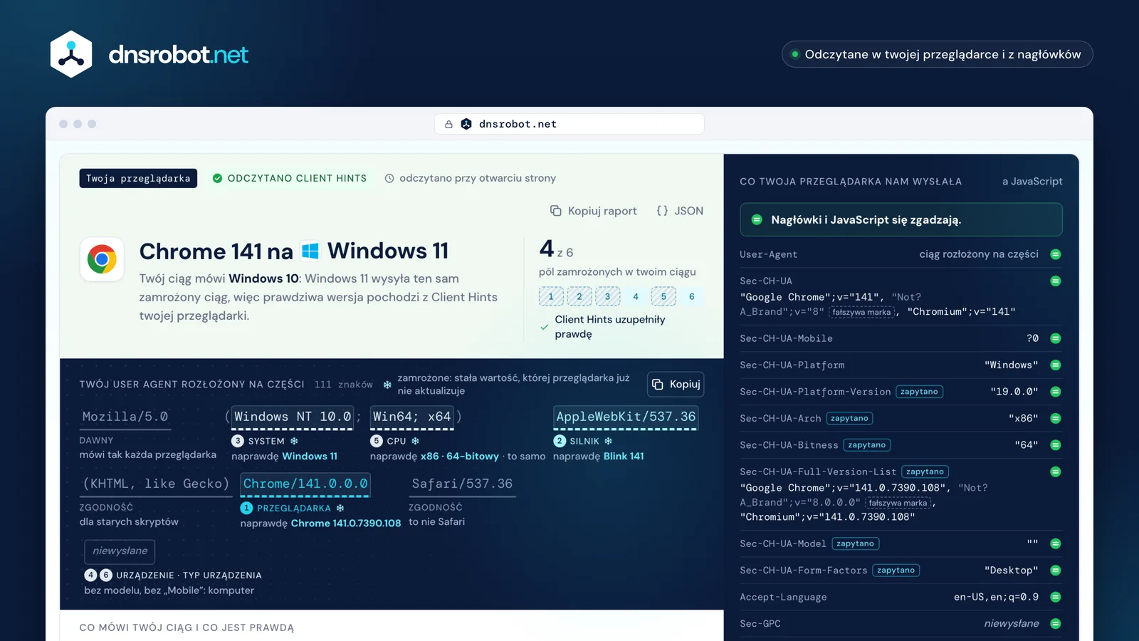Click the zapytano tag on Sec-CH-UA-Platform-Version
The height and width of the screenshot is (641, 1139).
[x=919, y=392]
